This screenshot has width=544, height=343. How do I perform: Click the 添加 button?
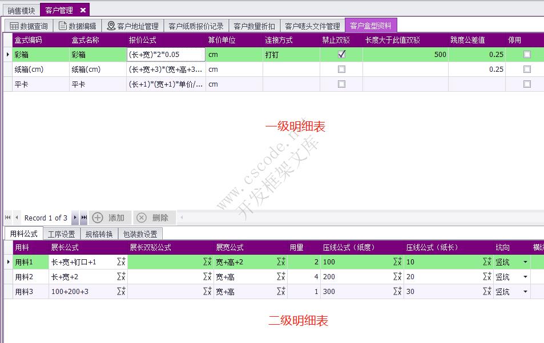pos(109,218)
